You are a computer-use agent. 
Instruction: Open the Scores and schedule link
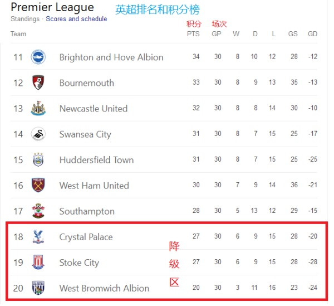tap(76, 19)
